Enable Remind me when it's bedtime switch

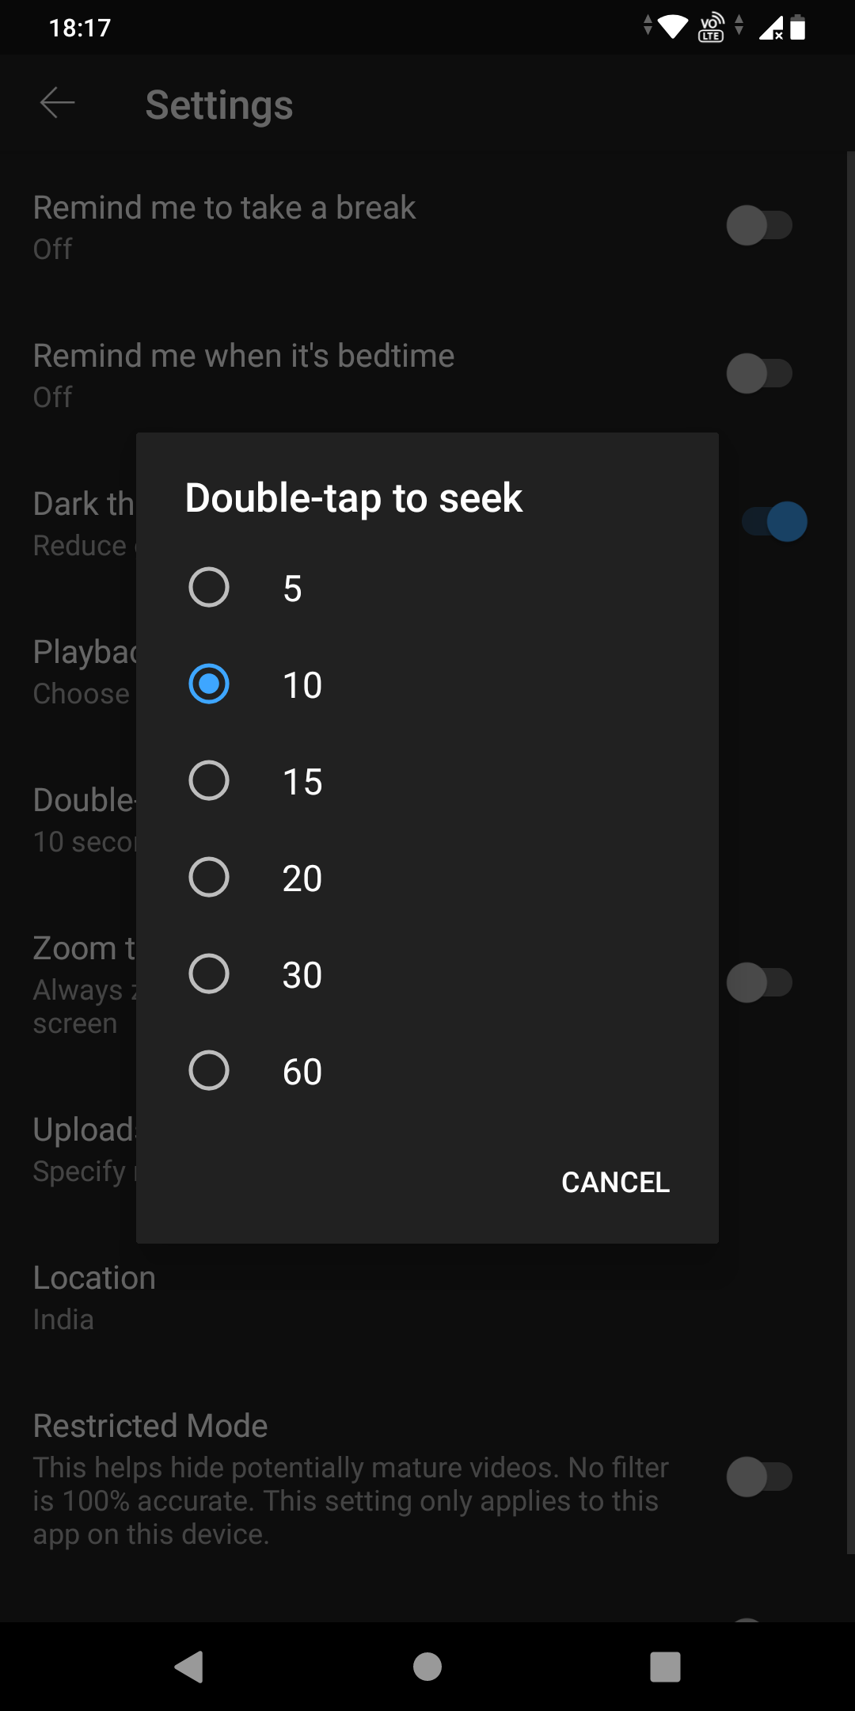[x=758, y=374]
